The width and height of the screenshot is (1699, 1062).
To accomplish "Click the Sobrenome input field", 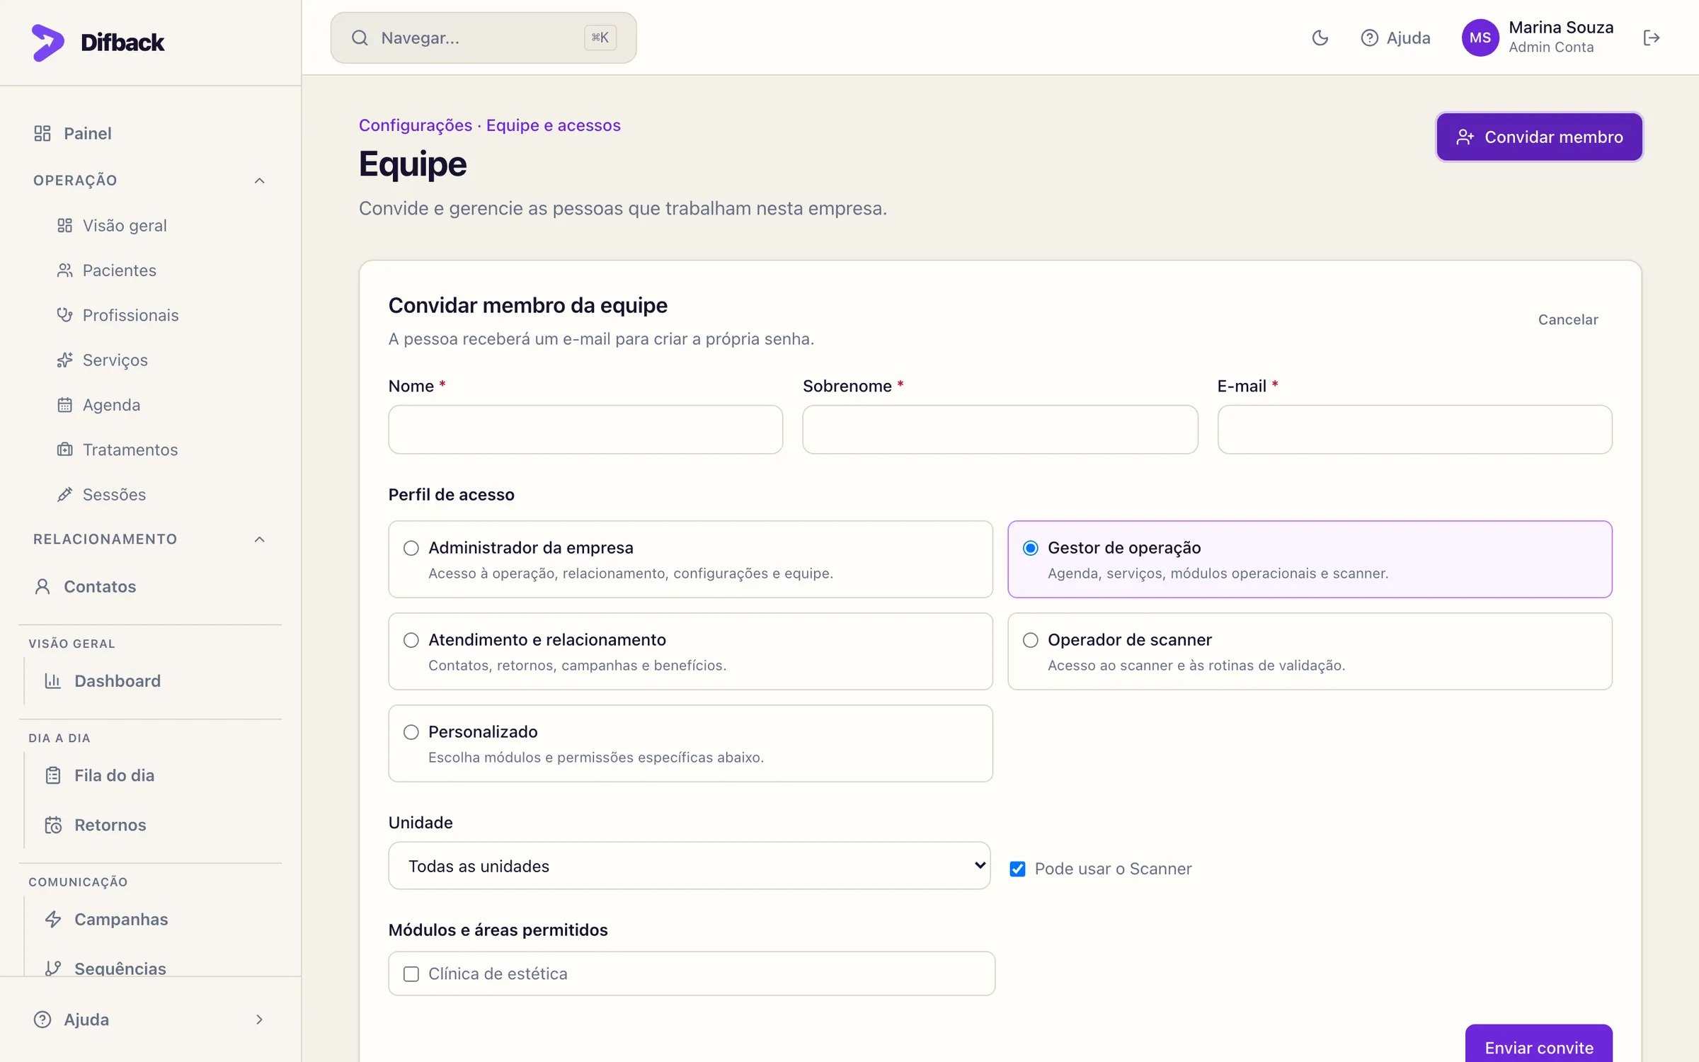I will pyautogui.click(x=1000, y=429).
